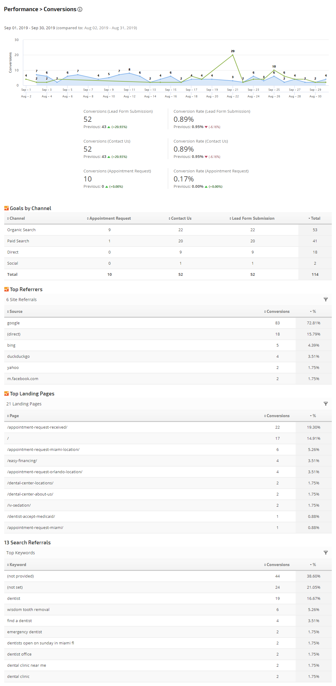Sort referrers by Source column
This screenshot has height=686, width=336.
pos(16,311)
